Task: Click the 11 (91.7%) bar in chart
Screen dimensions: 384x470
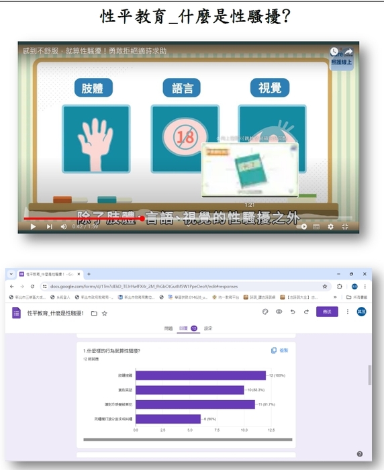Action: (195, 404)
